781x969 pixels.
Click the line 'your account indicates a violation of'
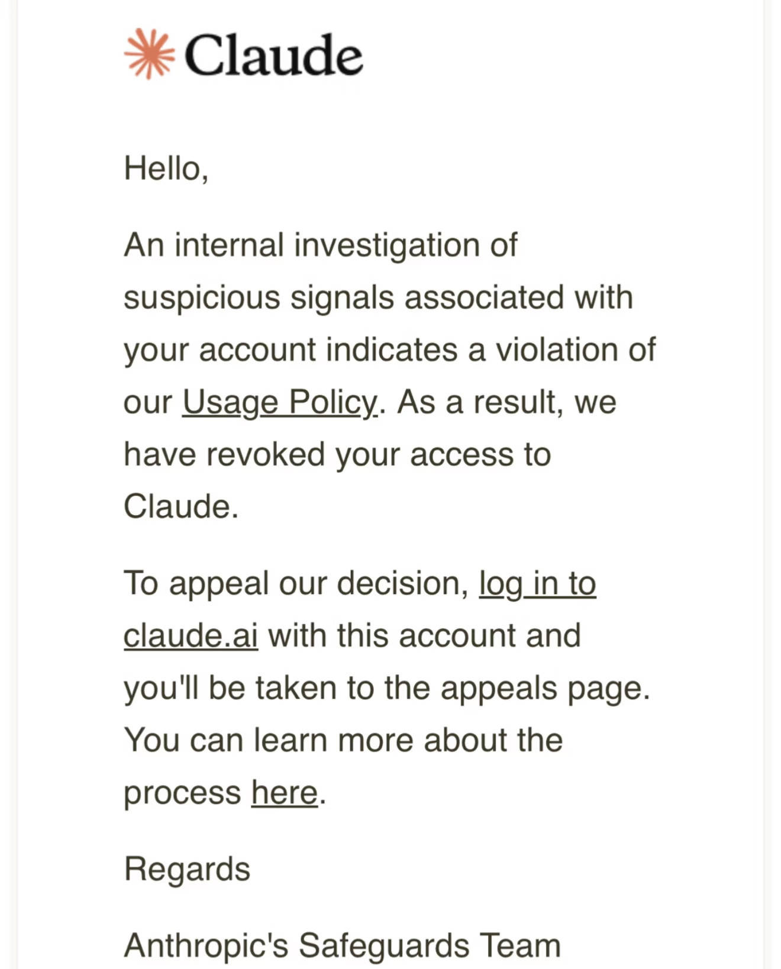(389, 350)
